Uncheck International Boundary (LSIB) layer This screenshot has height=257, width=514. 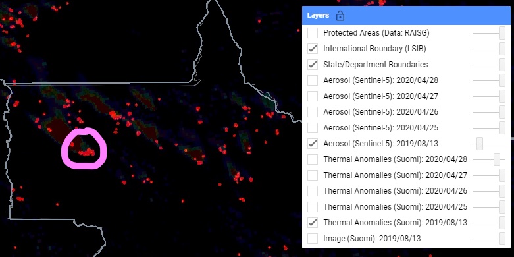313,49
